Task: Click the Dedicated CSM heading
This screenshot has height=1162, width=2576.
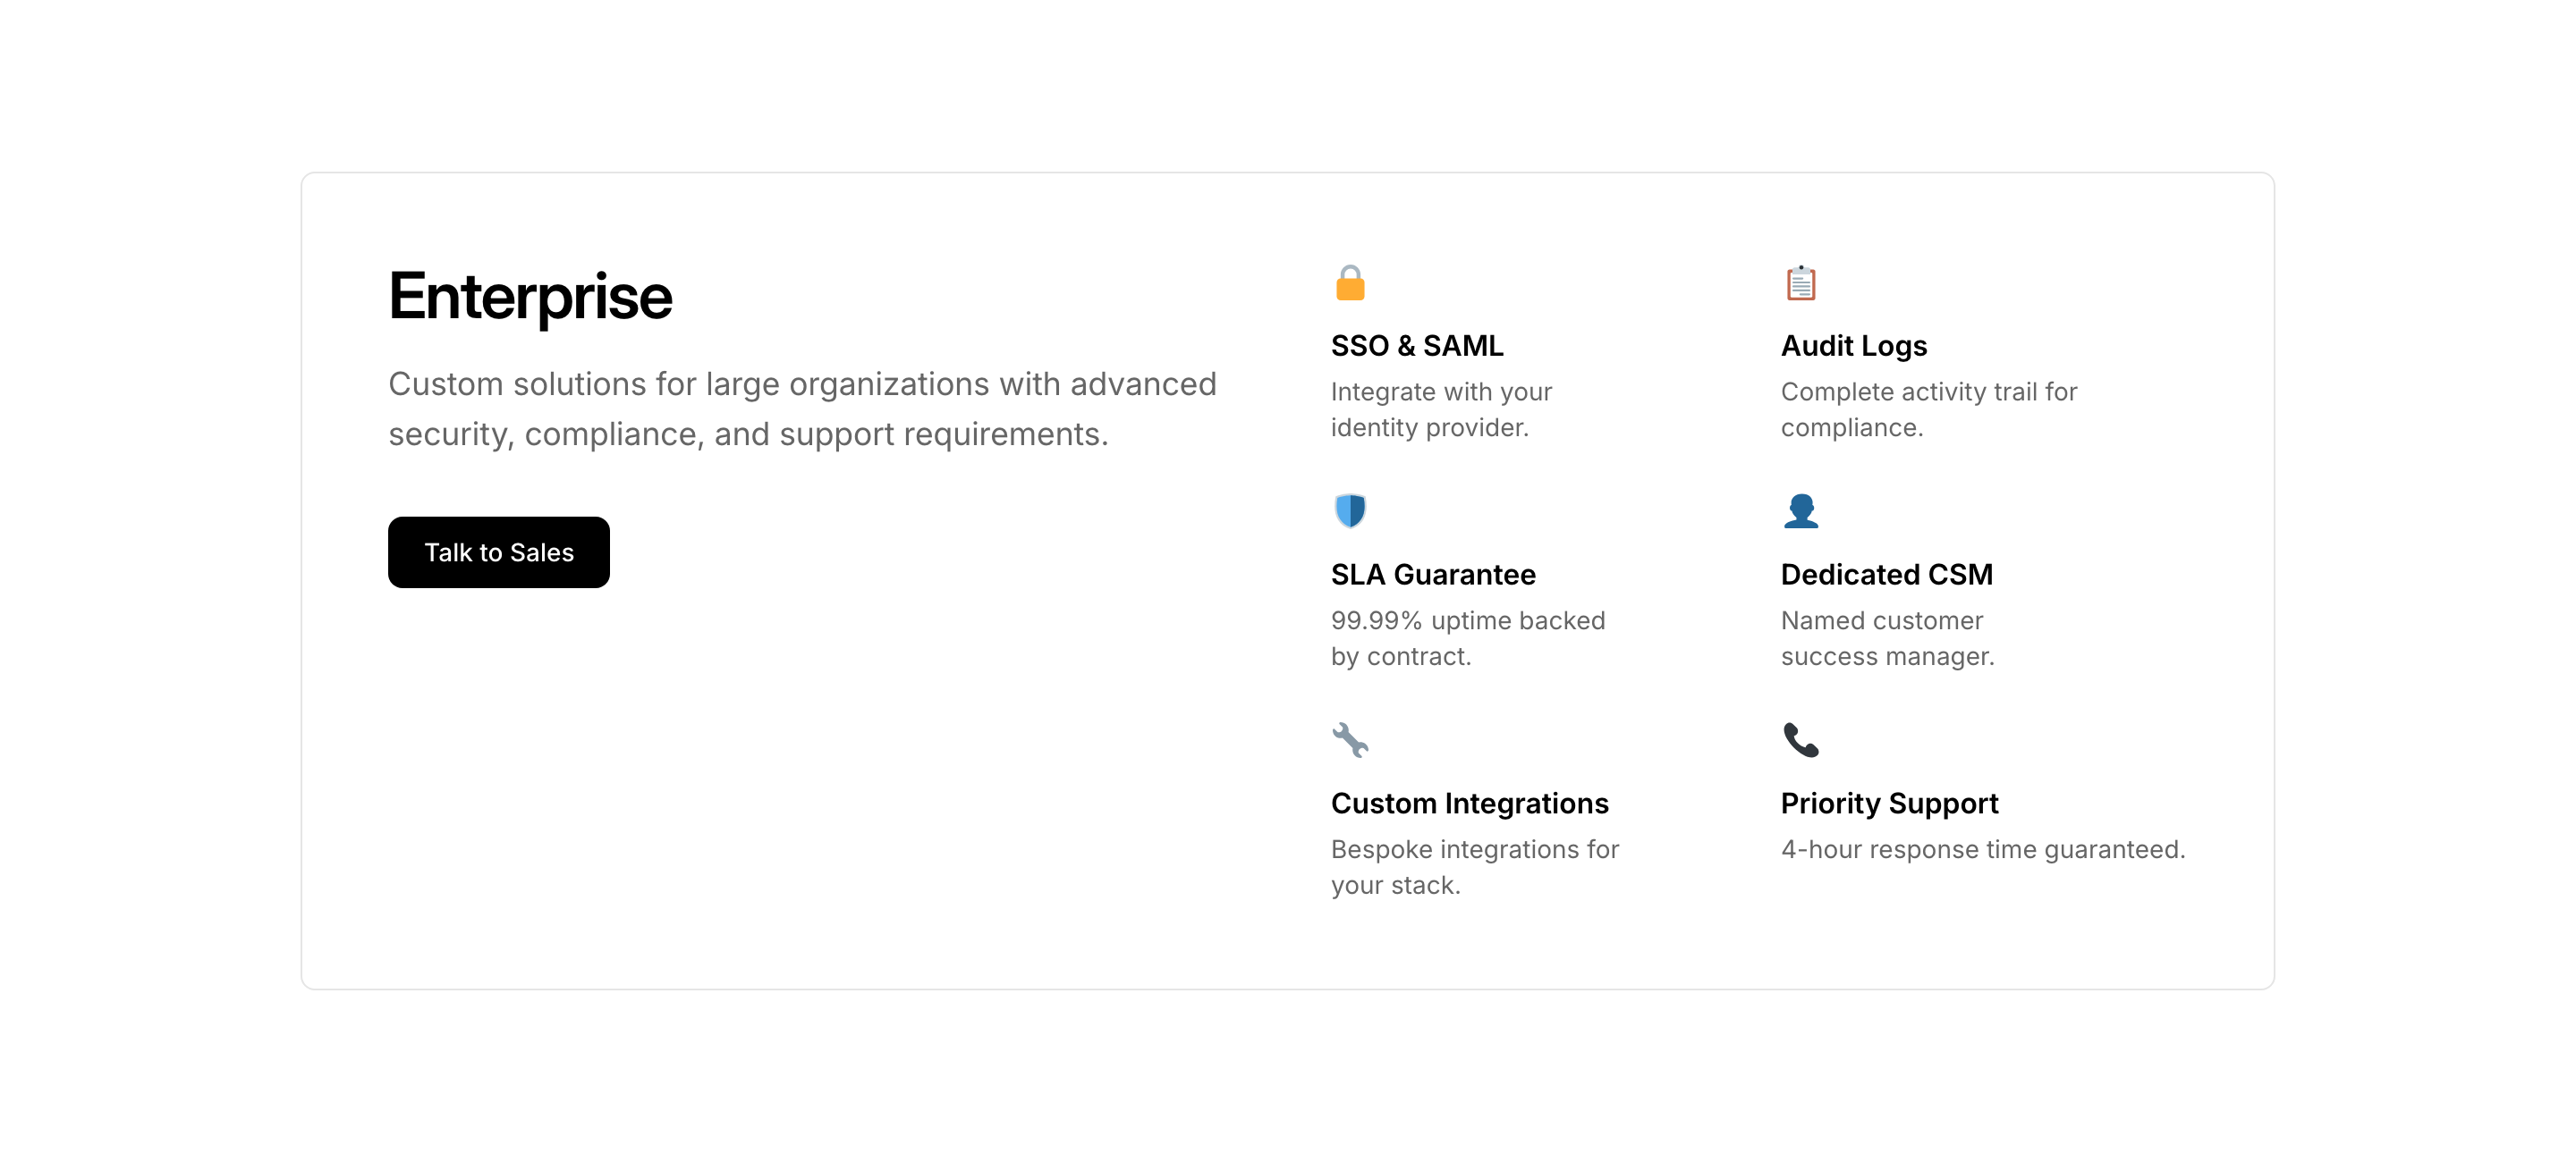Action: (1886, 575)
